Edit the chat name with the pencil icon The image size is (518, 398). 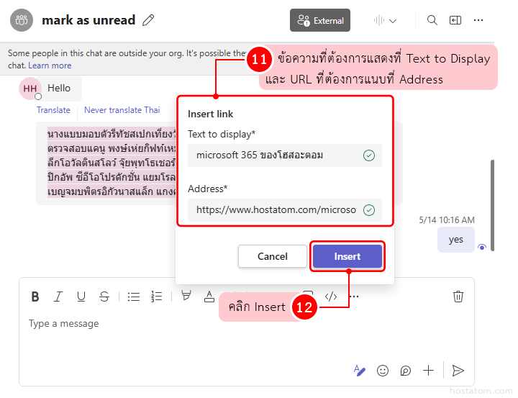pos(148,20)
